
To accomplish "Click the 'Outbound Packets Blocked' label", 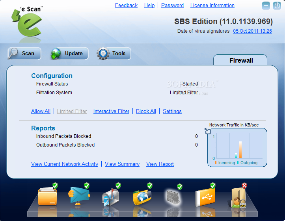I will (x=65, y=145).
